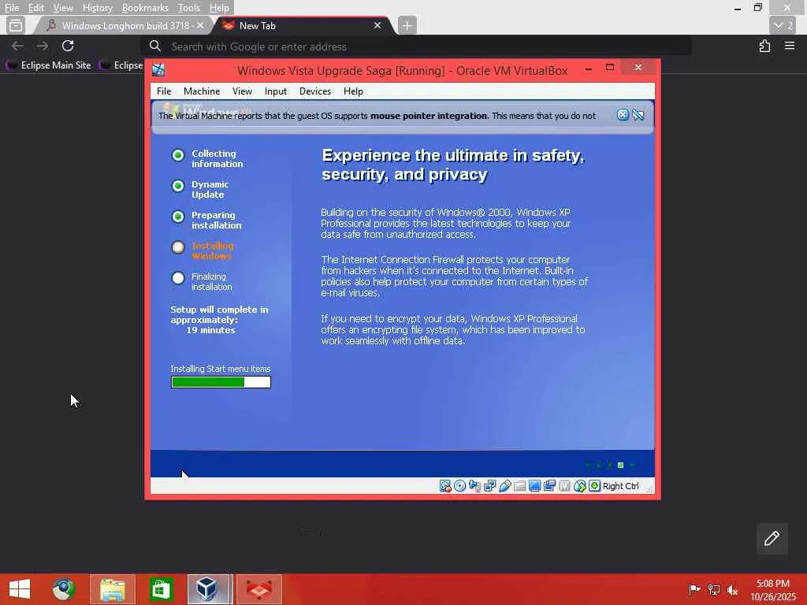Click the video capture icon in VirtualBox status bar
807x605 pixels.
pos(549,486)
